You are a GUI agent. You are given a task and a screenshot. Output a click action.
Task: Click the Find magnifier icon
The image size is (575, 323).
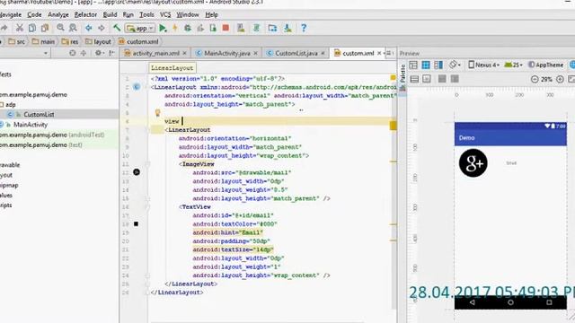coord(60,28)
